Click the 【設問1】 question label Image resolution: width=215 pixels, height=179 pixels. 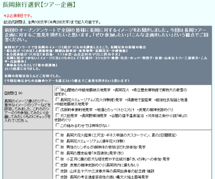click(11, 93)
